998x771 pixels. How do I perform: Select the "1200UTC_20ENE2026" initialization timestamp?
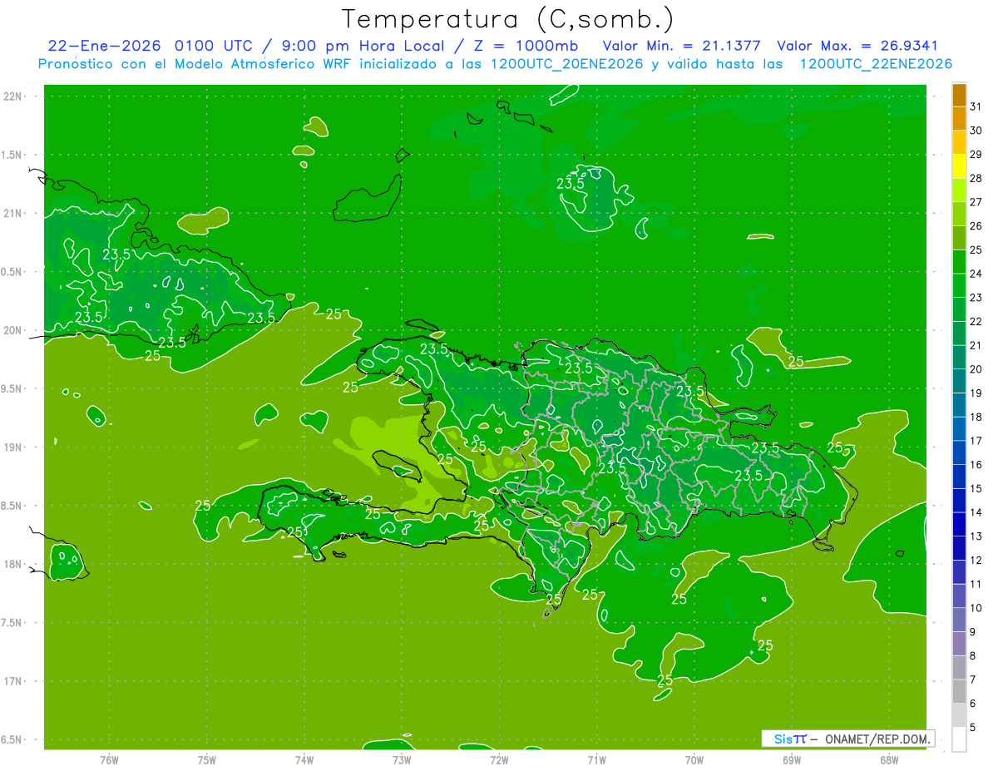[x=567, y=64]
